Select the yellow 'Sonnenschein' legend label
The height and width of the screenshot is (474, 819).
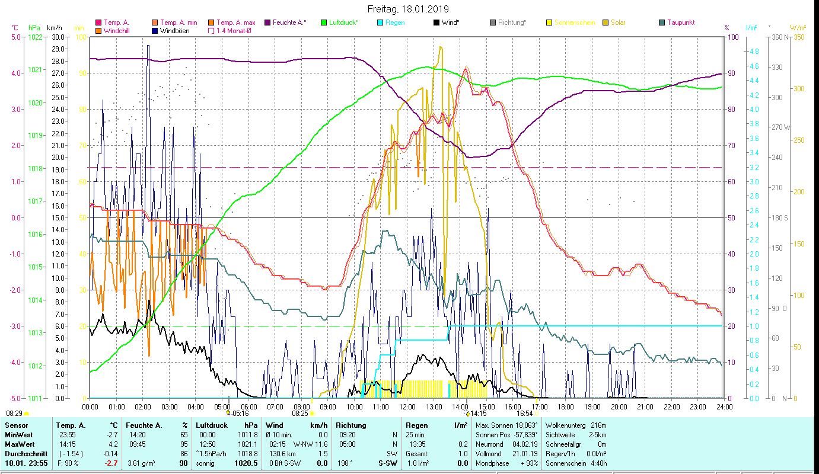[x=575, y=23]
